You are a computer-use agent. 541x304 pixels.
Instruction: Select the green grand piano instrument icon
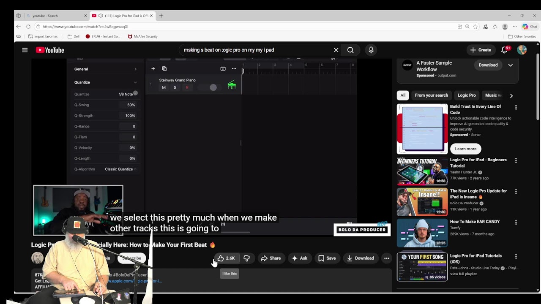[x=232, y=85]
